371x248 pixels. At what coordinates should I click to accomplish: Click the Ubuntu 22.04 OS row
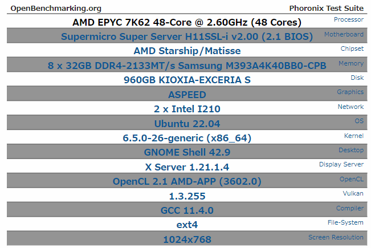pos(187,123)
